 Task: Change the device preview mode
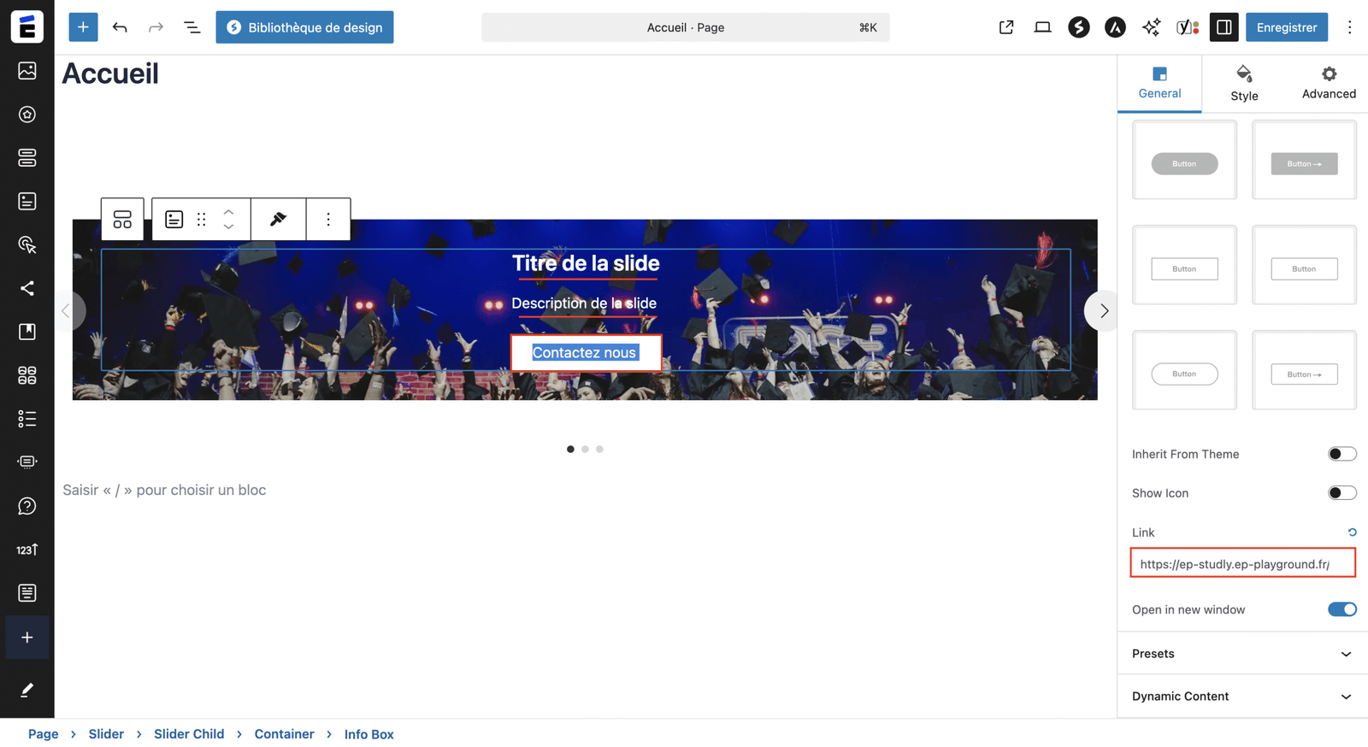(1042, 27)
